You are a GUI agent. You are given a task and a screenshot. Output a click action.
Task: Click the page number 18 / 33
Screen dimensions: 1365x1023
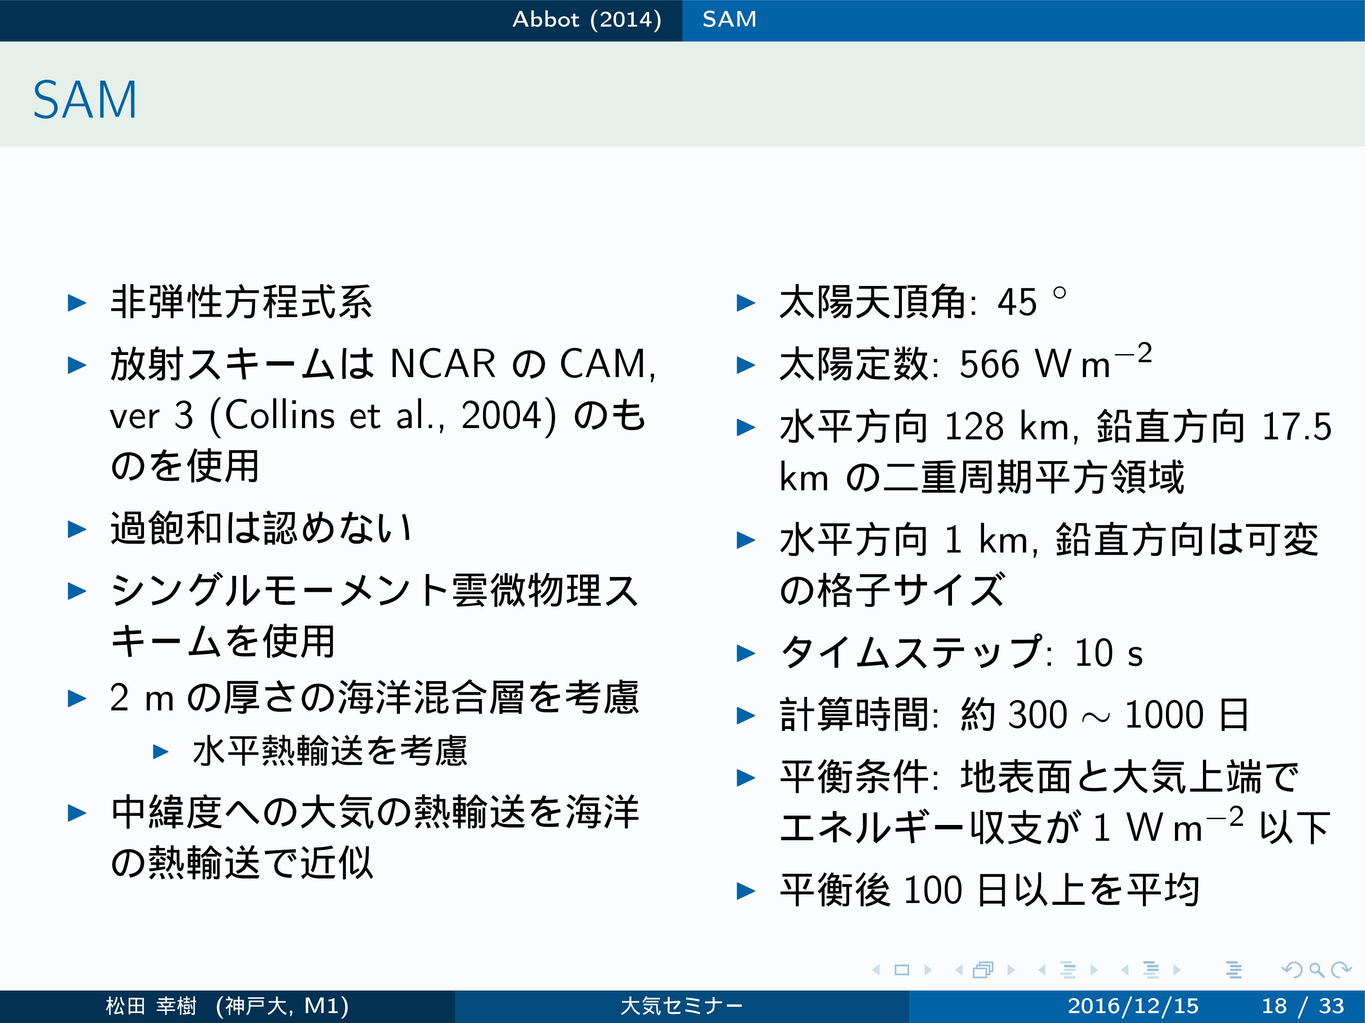coord(1302,1006)
